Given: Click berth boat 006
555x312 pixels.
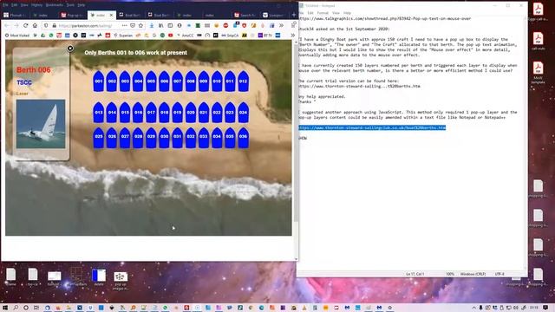Looking at the screenshot, I should click(x=164, y=81).
